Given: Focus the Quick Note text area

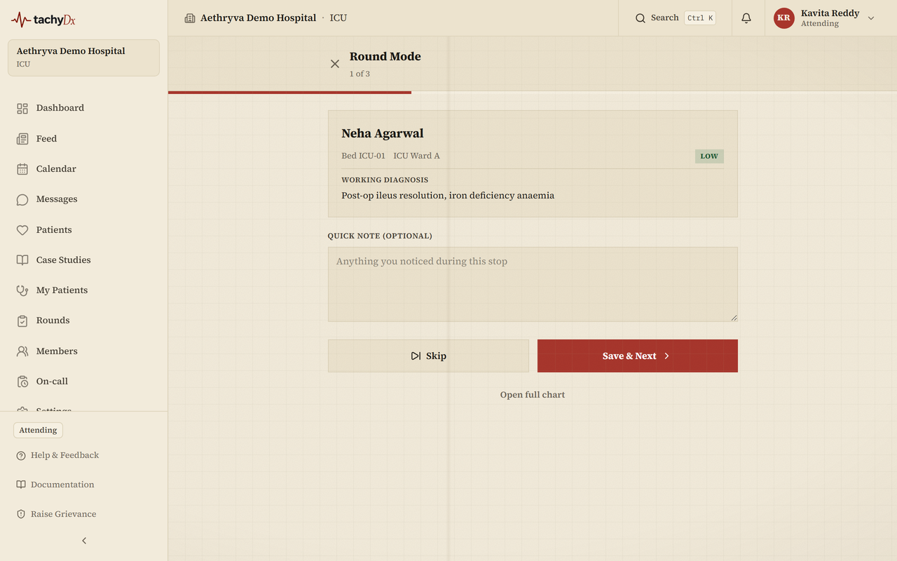Looking at the screenshot, I should coord(533,285).
